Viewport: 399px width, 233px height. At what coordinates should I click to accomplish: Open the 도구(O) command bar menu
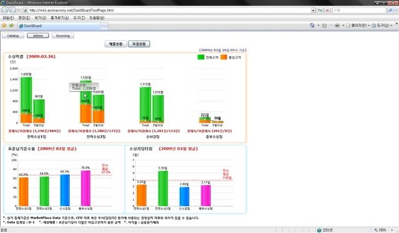[x=382, y=26]
